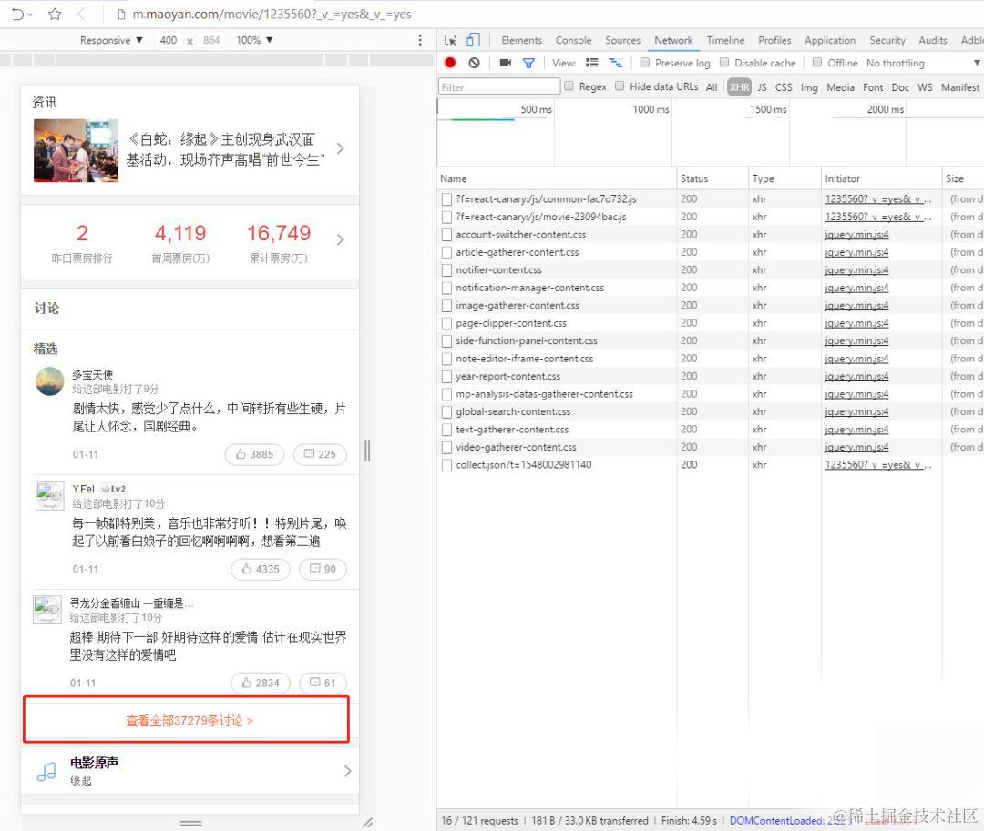Like Y.Fel's comment with 4335 thumbs
This screenshot has width=984, height=831.
(x=261, y=569)
